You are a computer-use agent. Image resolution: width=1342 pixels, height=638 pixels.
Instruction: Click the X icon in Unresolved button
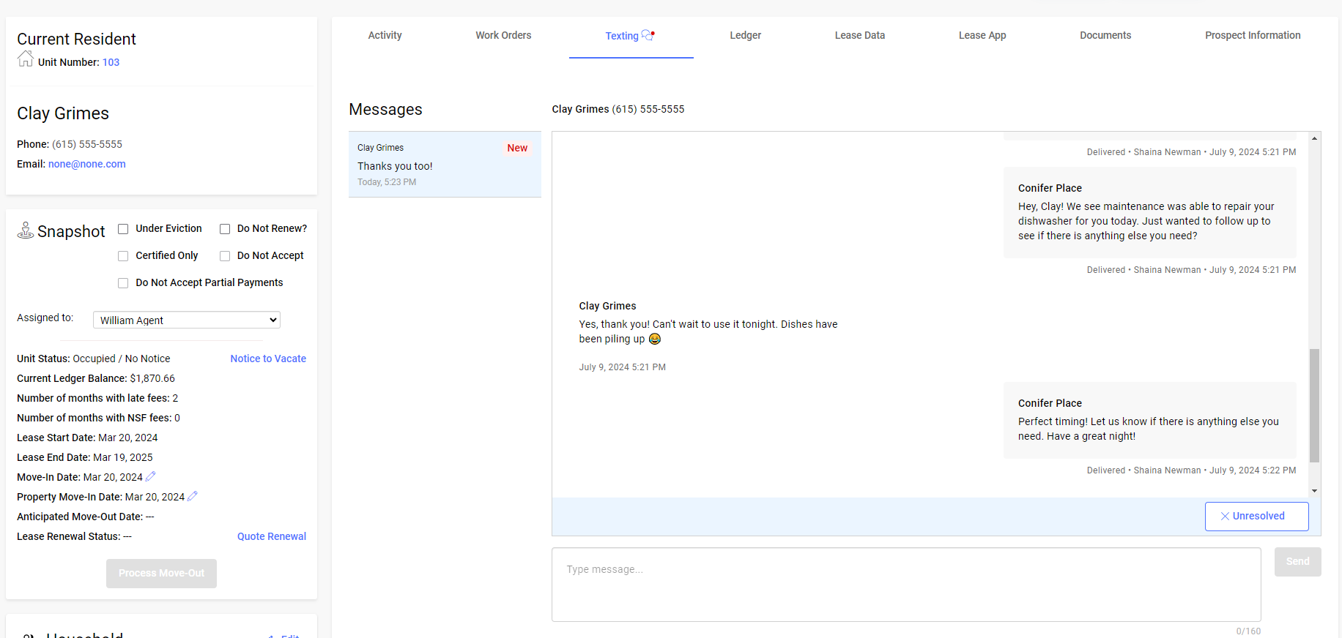click(1225, 516)
